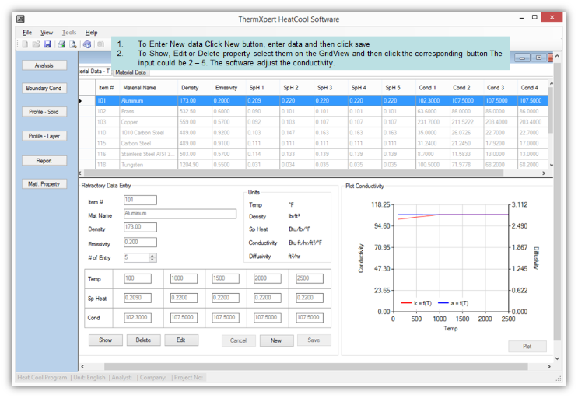Image resolution: width=578 pixels, height=398 pixels.
Task: Switch to the Material Data tab
Action: (131, 72)
